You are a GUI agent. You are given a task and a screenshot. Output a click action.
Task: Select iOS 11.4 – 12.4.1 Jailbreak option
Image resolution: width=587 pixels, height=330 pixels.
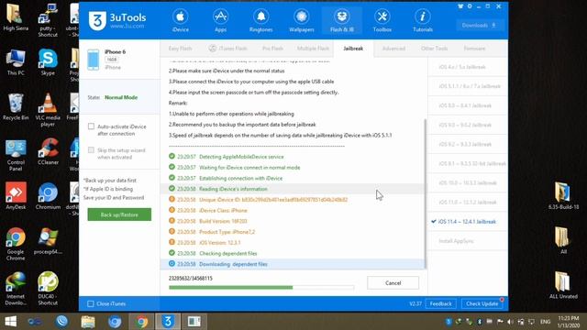[468, 222]
